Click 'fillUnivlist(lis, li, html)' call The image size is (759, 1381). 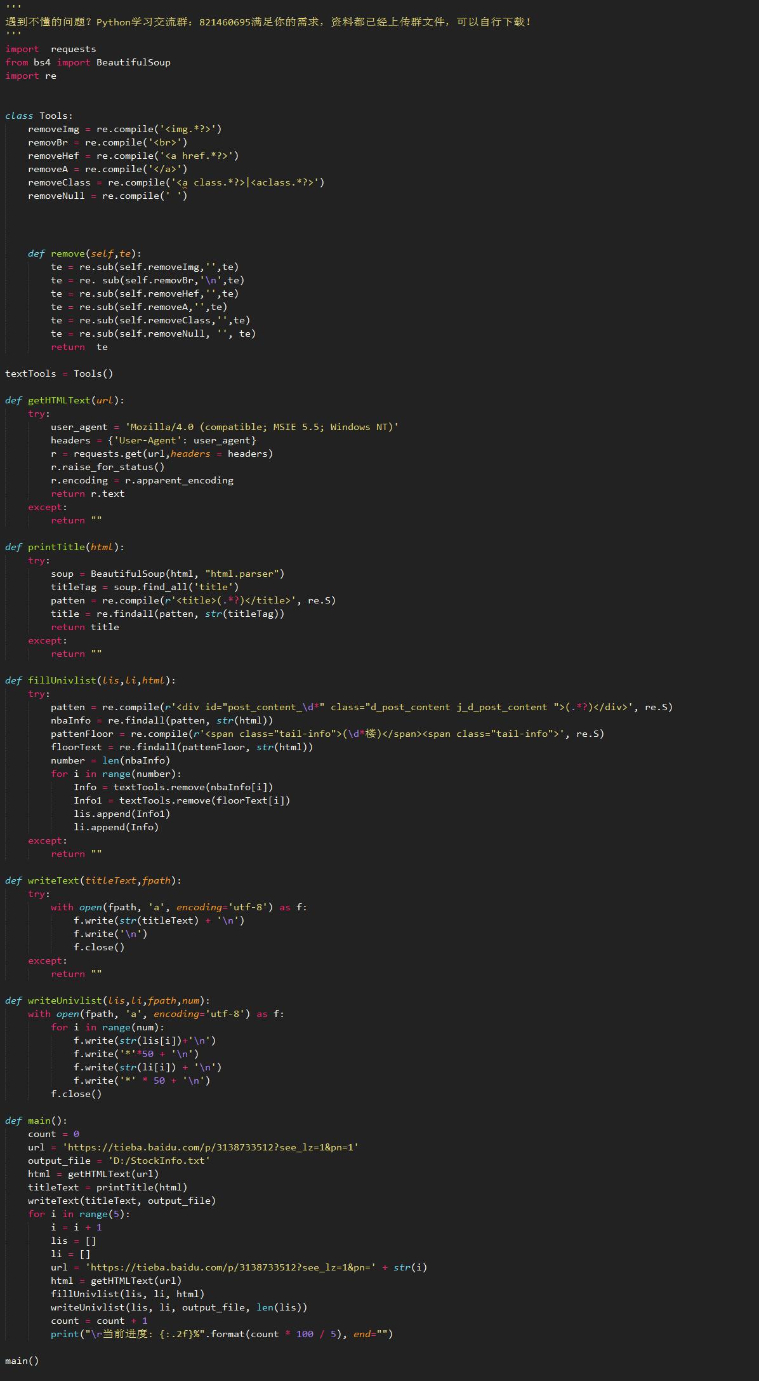coord(128,1294)
